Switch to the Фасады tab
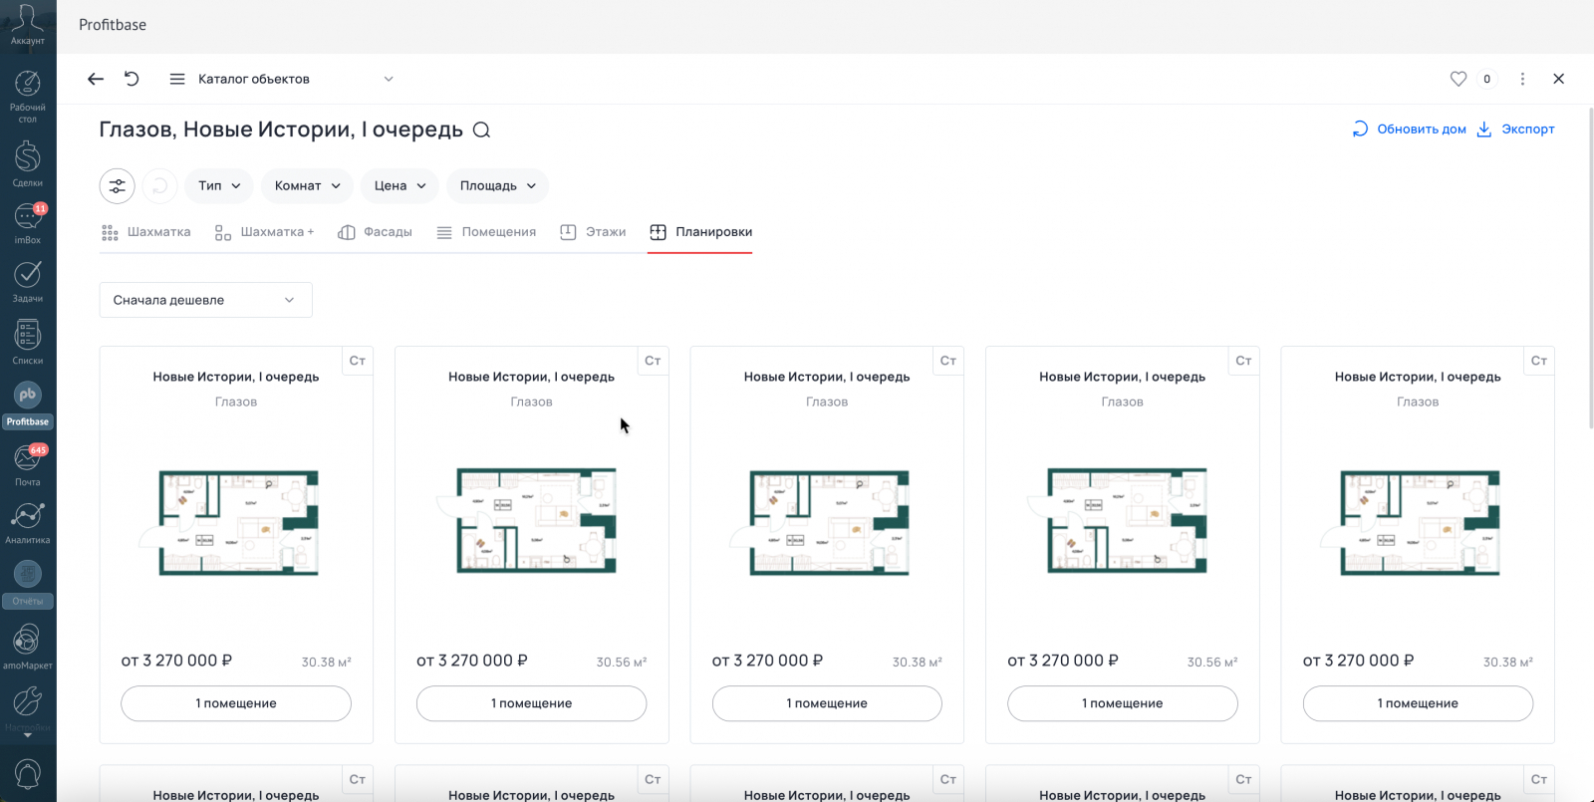This screenshot has height=802, width=1594. pyautogui.click(x=376, y=232)
